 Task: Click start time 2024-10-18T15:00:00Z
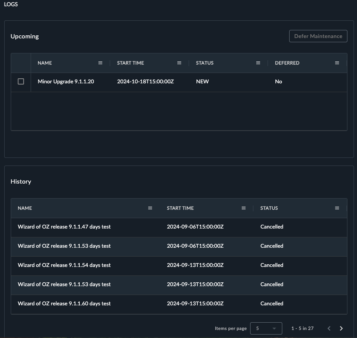point(145,81)
